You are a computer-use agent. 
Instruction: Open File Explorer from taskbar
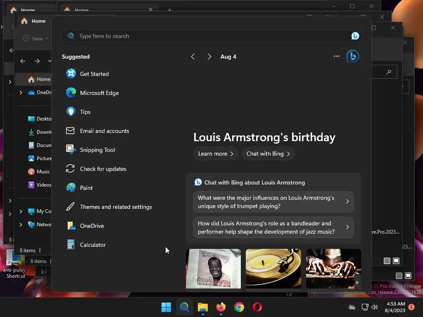[202, 307]
